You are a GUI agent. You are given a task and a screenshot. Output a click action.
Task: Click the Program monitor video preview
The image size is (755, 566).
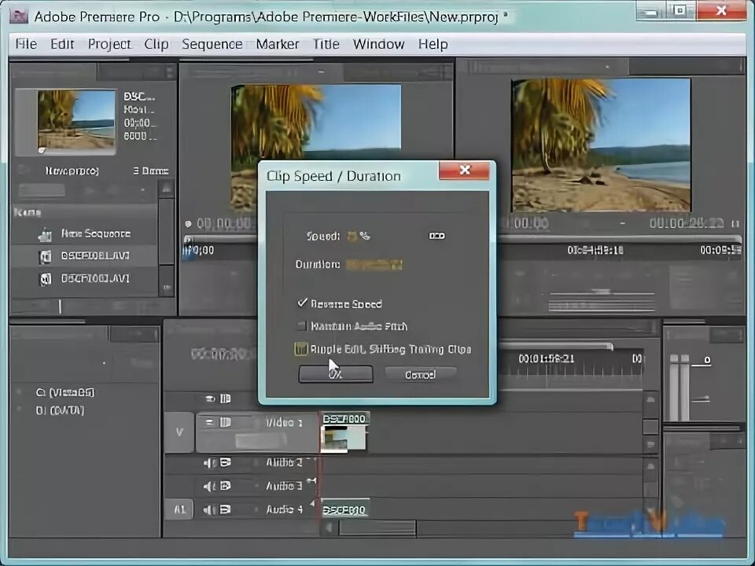(601, 145)
